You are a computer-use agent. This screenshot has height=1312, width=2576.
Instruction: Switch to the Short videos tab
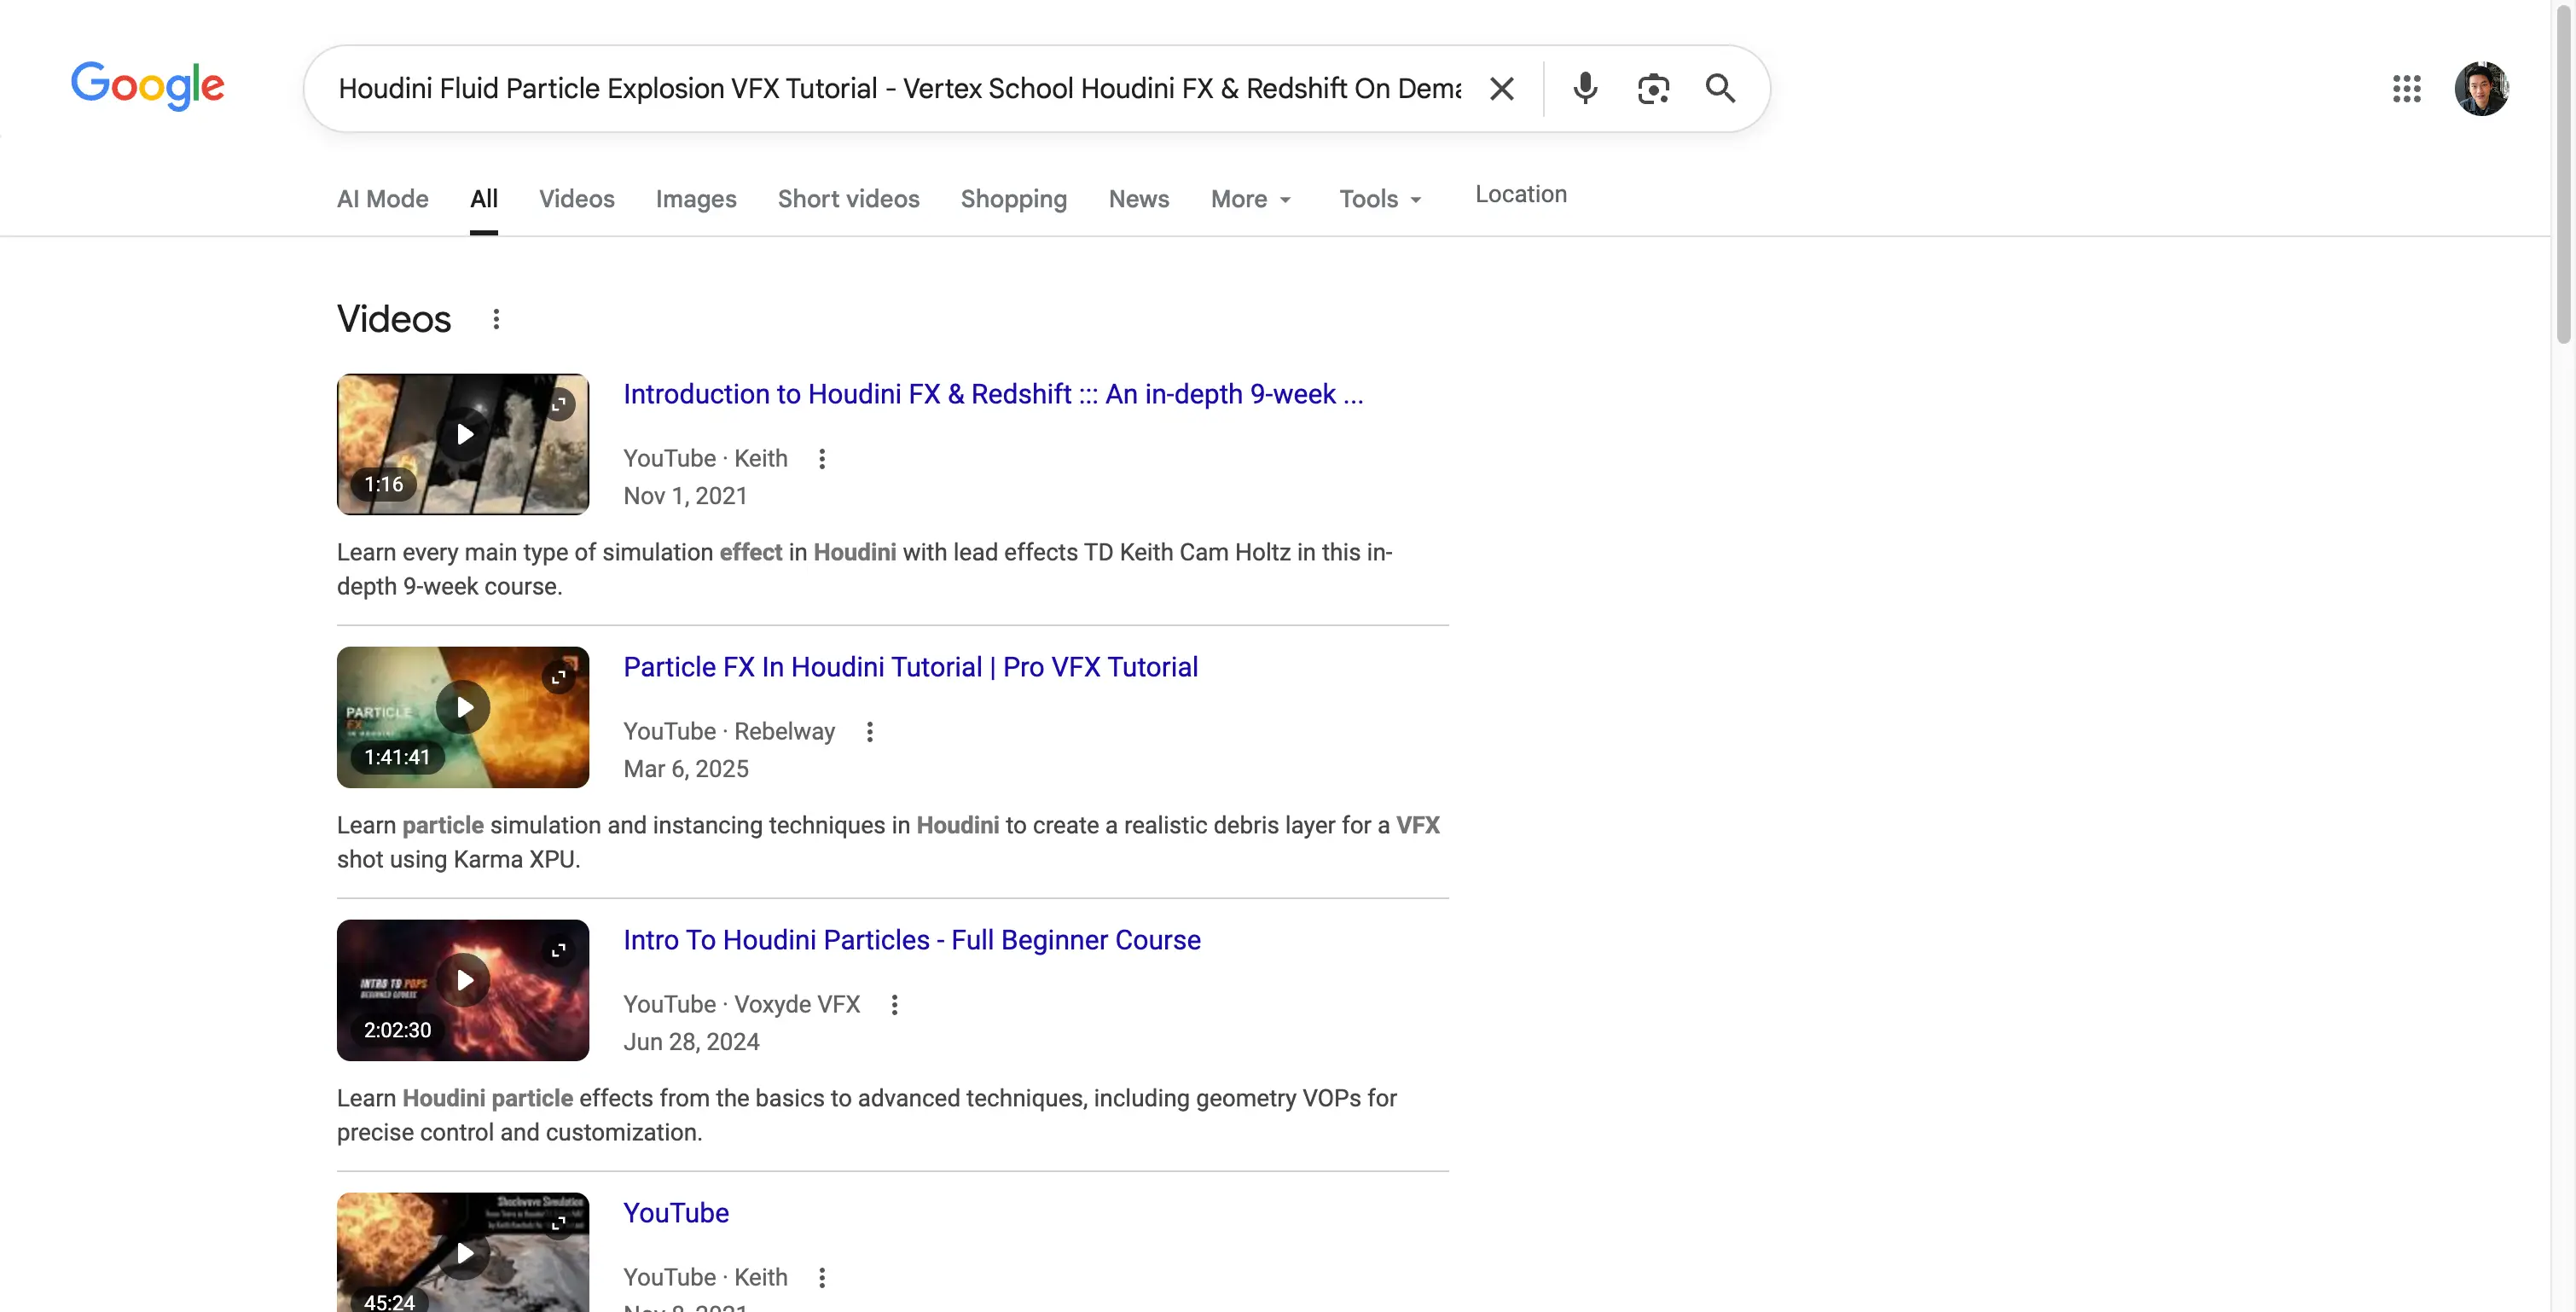pyautogui.click(x=848, y=199)
